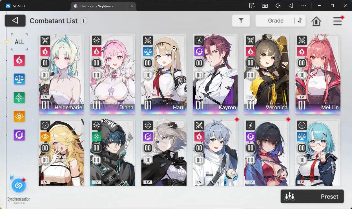Open the Grade sort dropdown
The height and width of the screenshot is (209, 352).
click(x=275, y=21)
